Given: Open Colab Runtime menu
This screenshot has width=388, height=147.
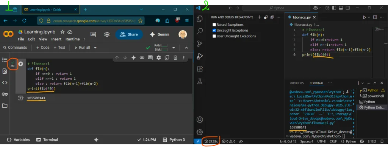Looking at the screenshot, I should point(72,39).
